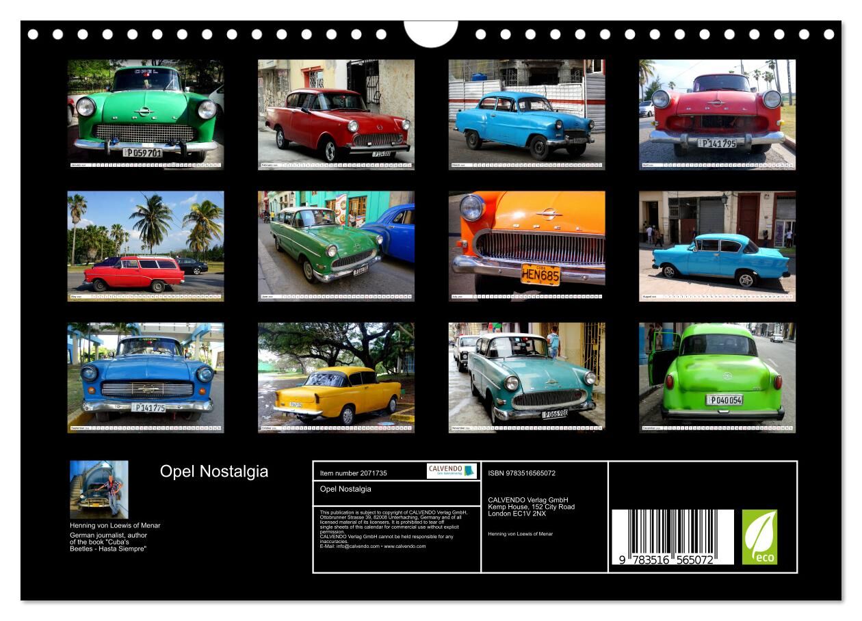Viewport: 862px width, 621px height.
Task: Click the large Opel Nostalgia title
Action: coord(214,472)
